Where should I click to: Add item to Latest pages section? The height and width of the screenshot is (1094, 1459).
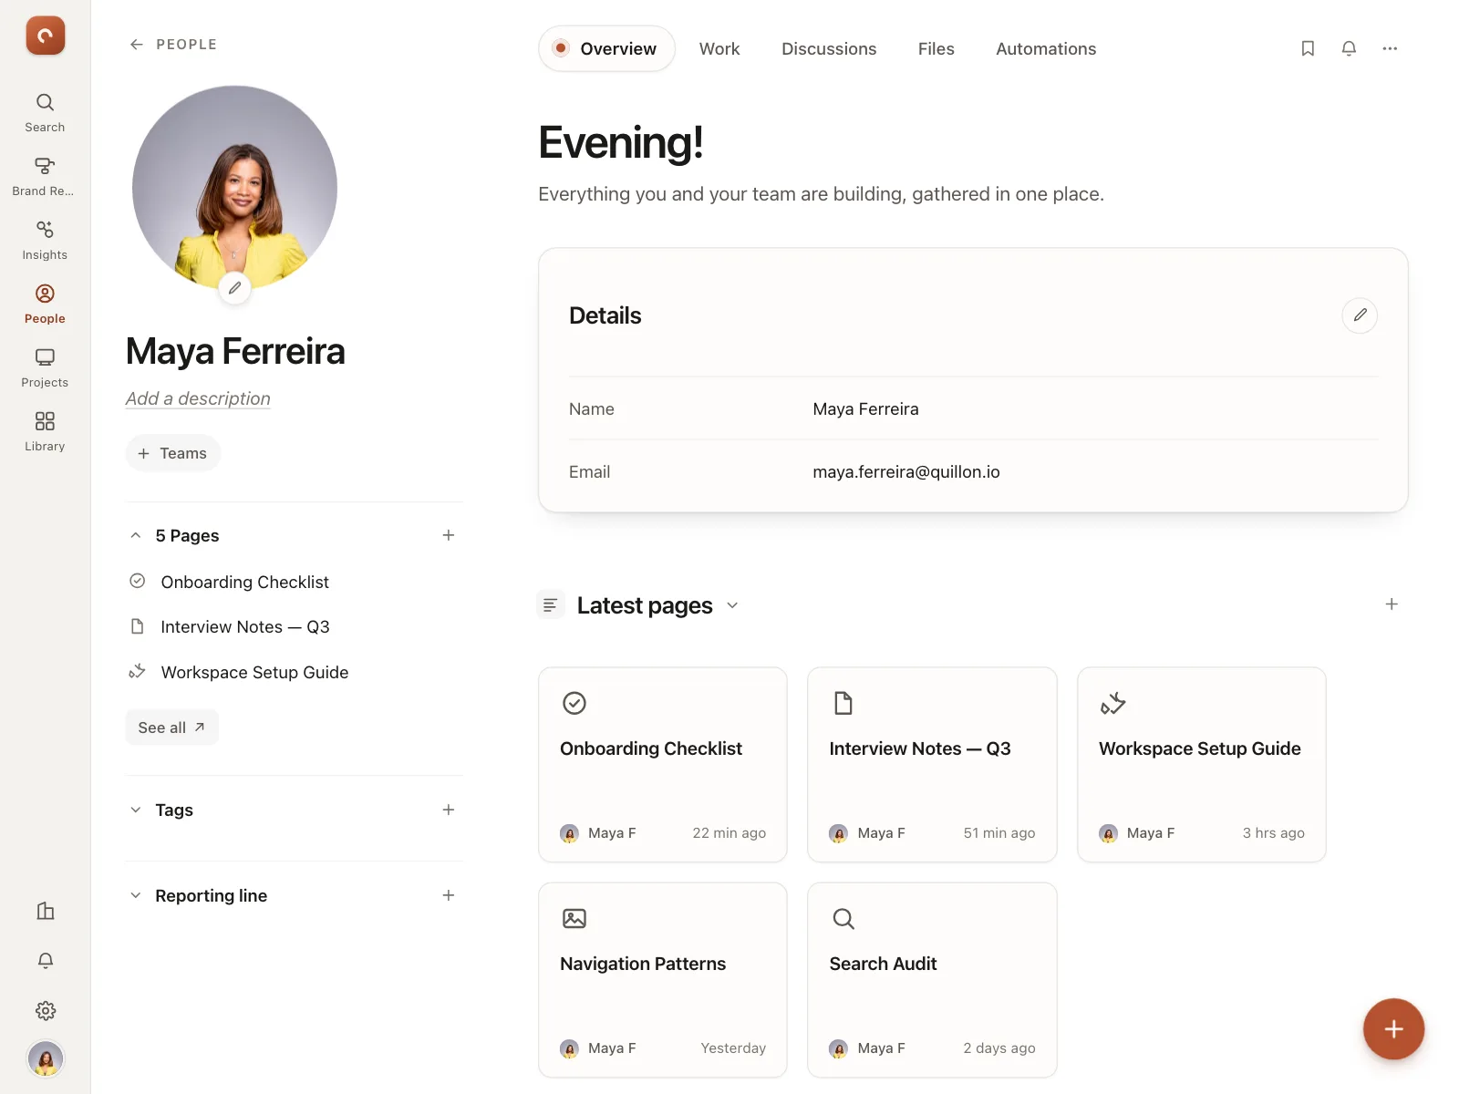coord(1392,604)
